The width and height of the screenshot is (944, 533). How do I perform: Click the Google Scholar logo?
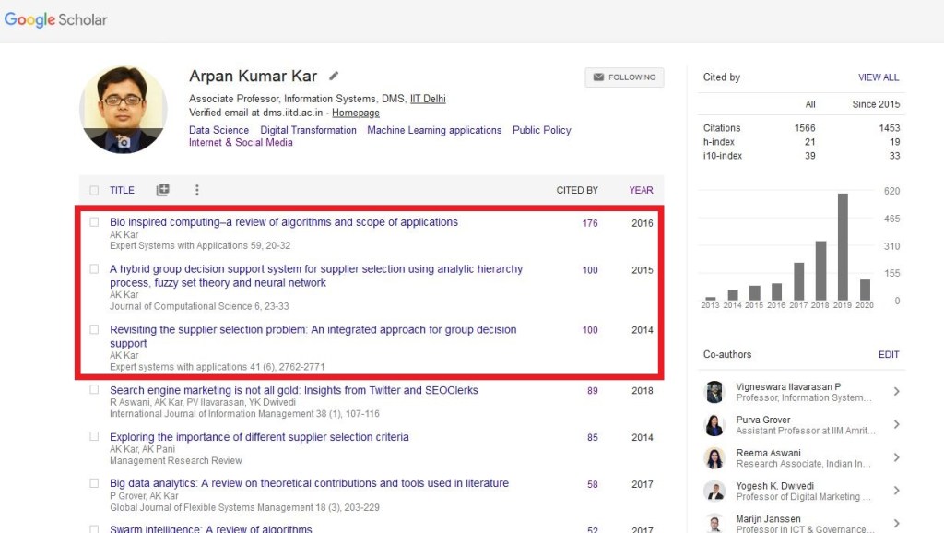click(55, 19)
